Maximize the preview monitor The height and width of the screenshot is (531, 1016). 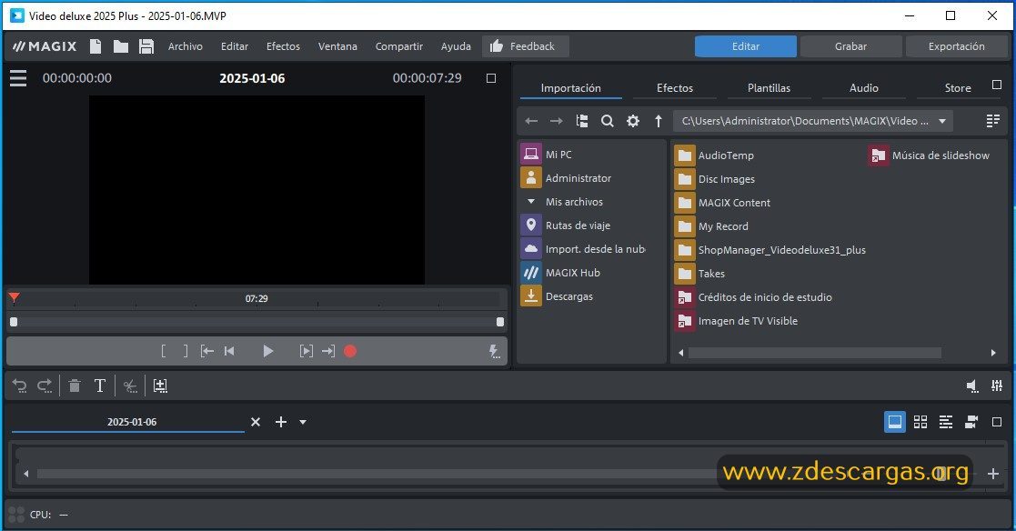[491, 78]
